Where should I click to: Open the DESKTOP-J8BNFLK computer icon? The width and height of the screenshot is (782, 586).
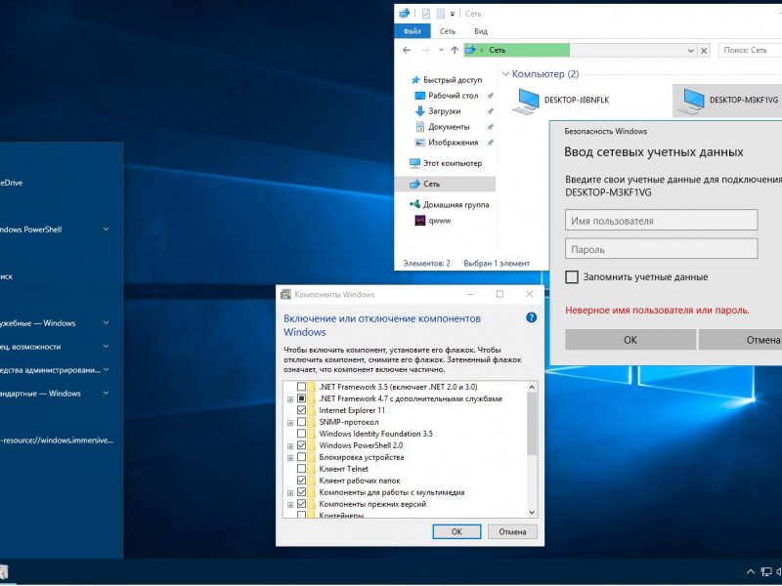[x=526, y=102]
